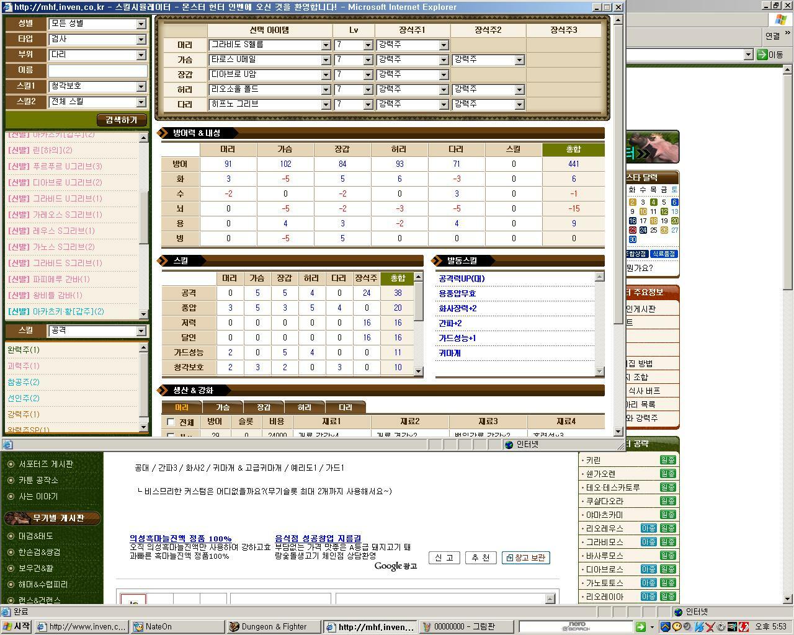This screenshot has width=794, height=635.
Task: Click the 추천 recommend button
Action: [480, 557]
